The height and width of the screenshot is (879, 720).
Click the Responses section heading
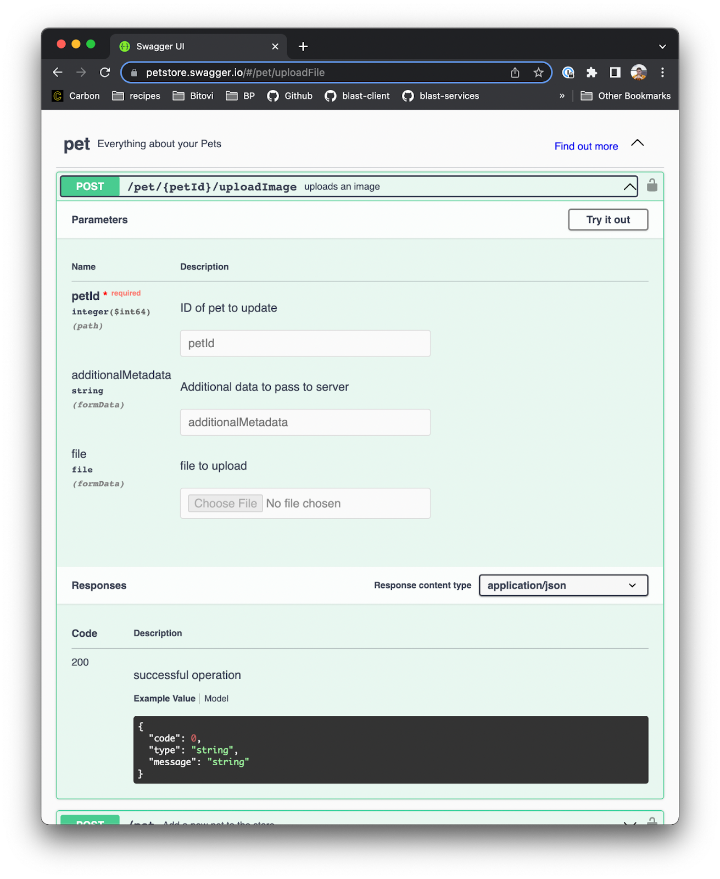99,586
